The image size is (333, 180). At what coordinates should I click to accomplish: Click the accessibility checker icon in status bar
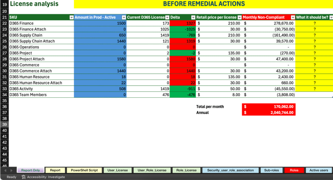pyautogui.click(x=23, y=177)
